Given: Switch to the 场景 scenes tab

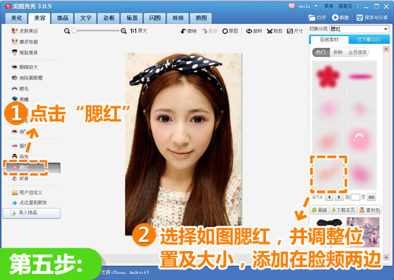Looking at the screenshot, I should 132,18.
